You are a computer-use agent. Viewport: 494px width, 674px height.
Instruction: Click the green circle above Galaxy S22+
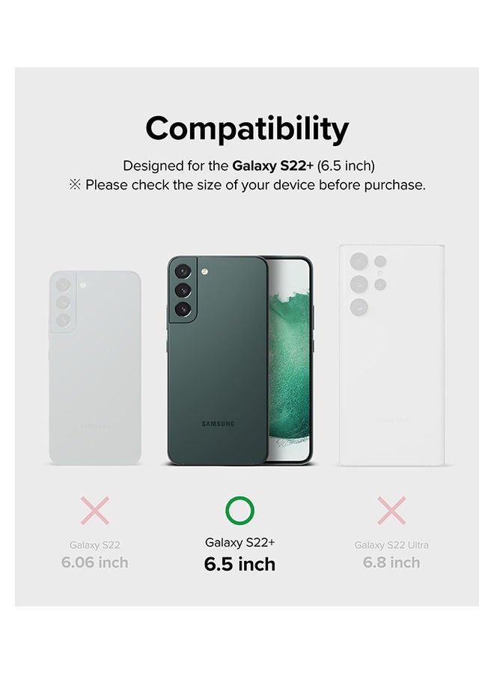pos(240,511)
